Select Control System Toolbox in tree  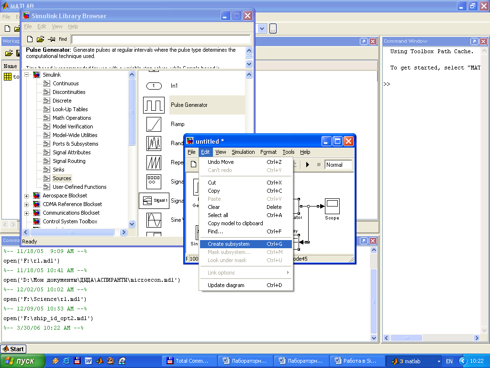70,221
